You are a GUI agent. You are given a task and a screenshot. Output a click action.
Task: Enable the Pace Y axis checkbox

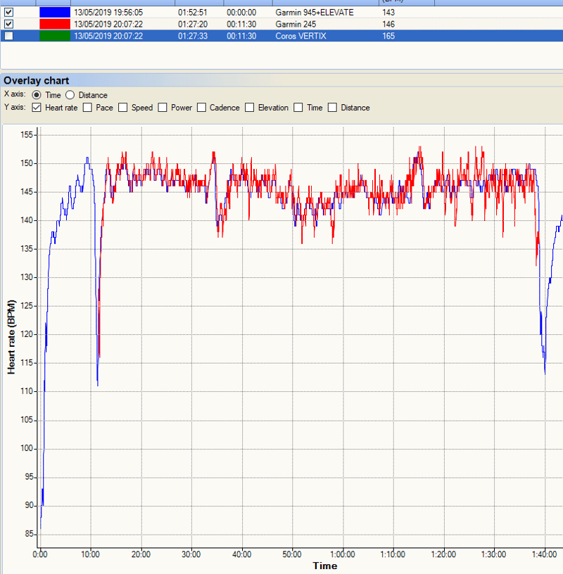pos(88,108)
